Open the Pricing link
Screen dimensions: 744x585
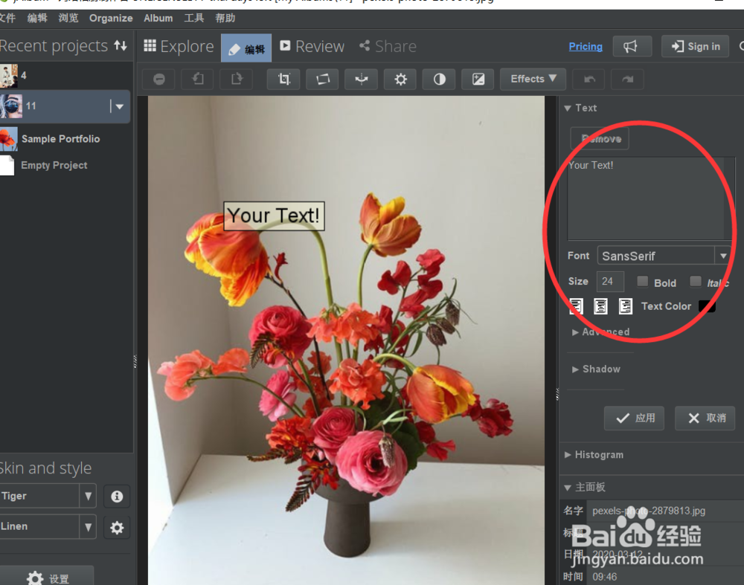point(586,47)
